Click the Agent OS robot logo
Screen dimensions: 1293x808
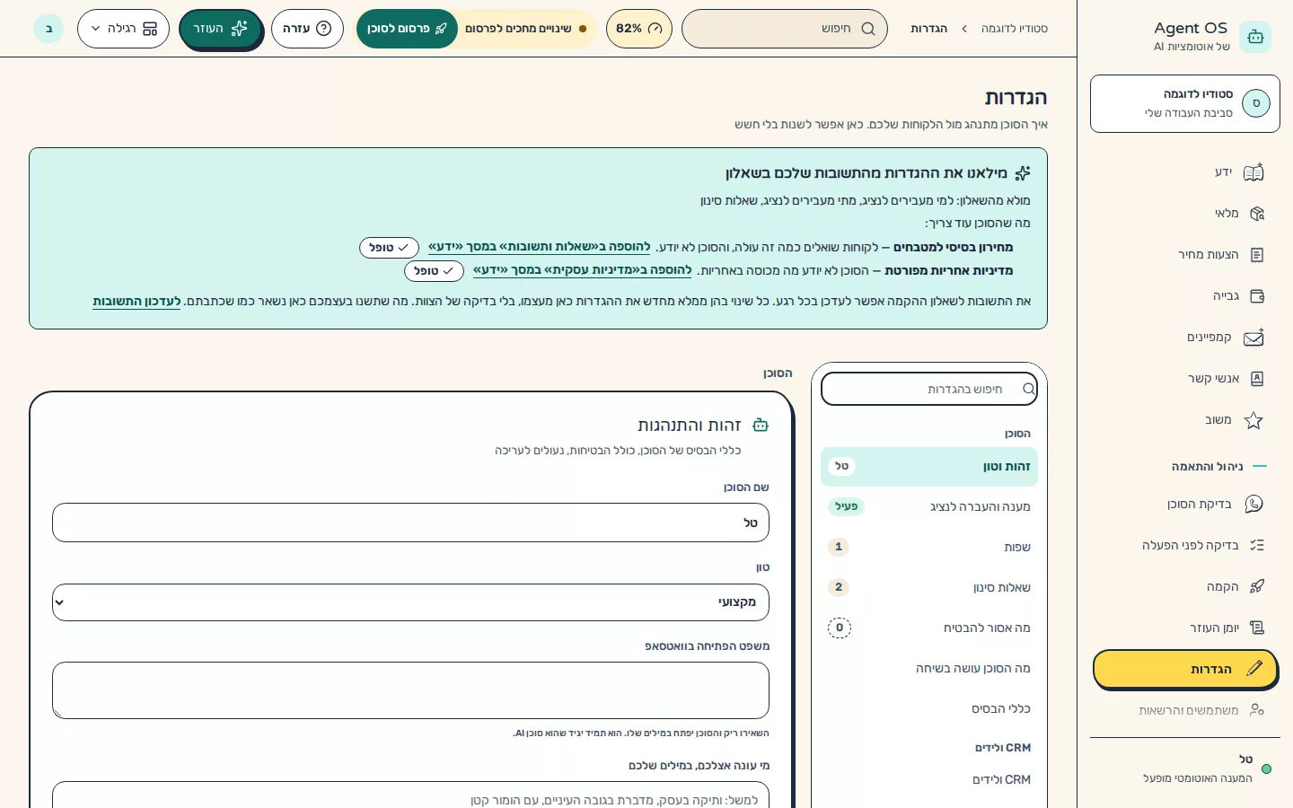point(1255,37)
